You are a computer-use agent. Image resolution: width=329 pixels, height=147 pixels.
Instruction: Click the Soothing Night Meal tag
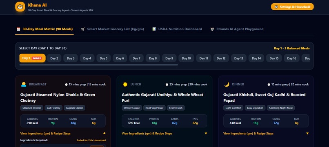281,108
